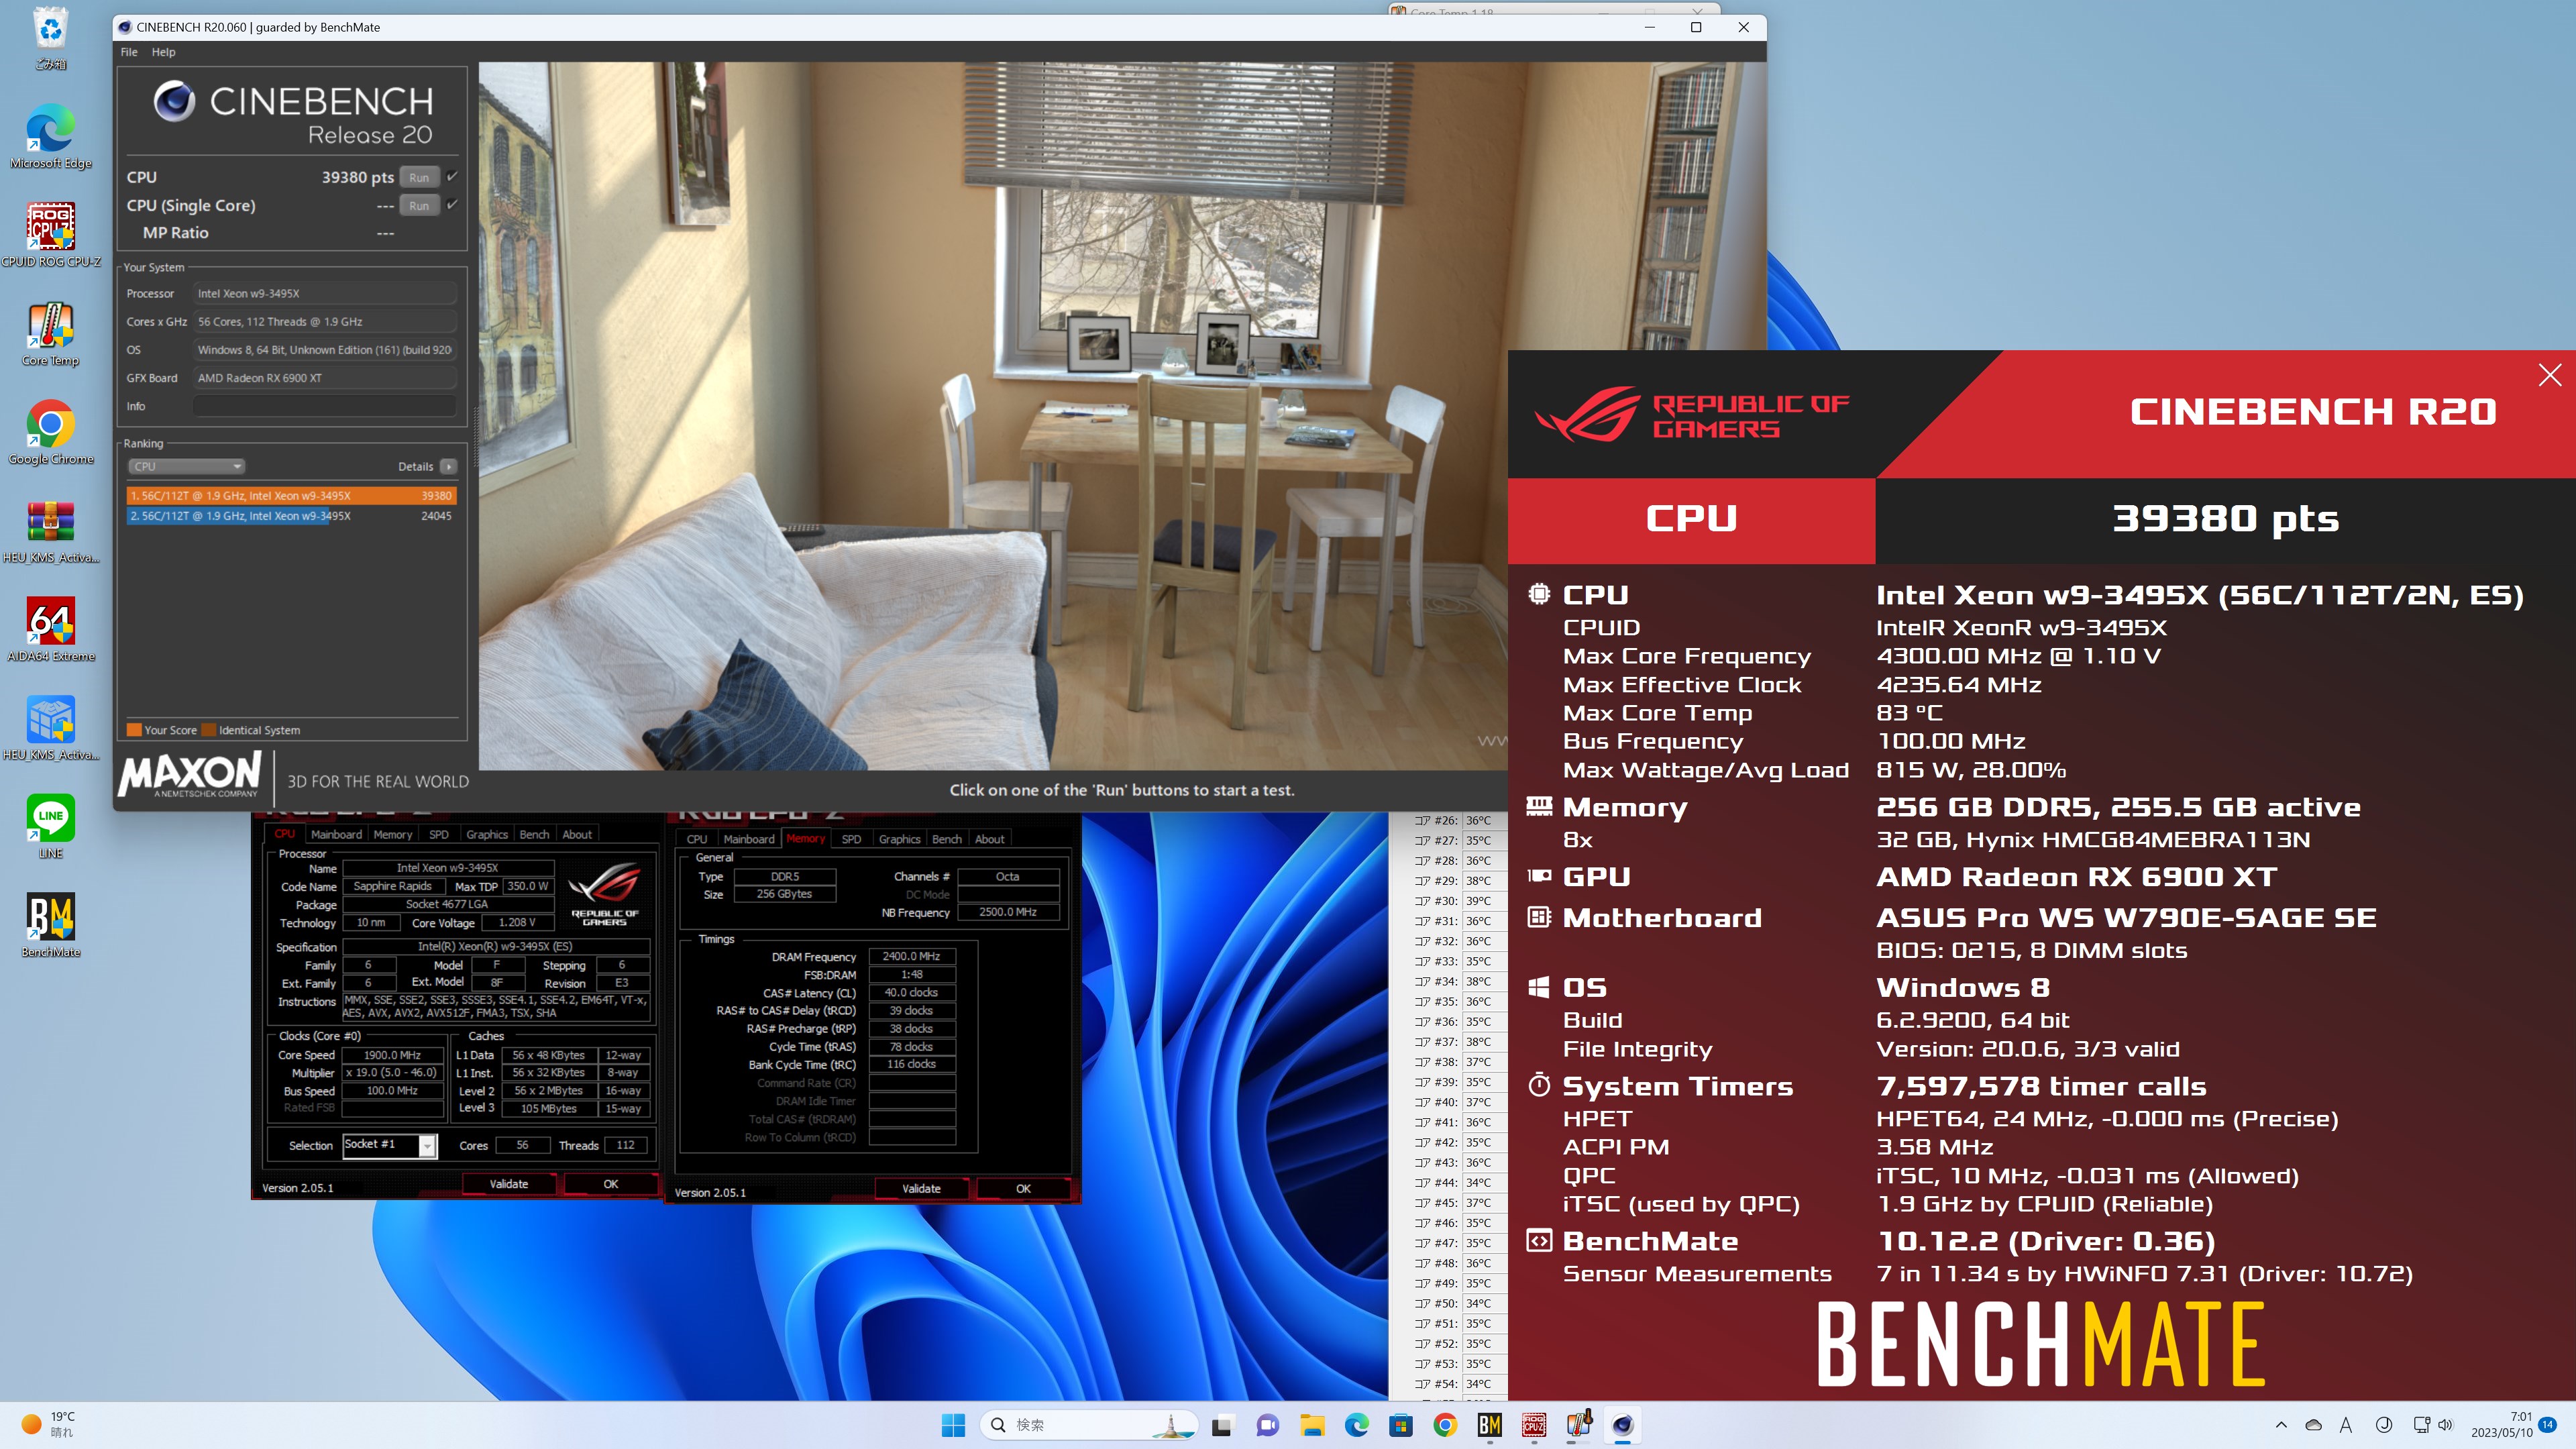Image resolution: width=2576 pixels, height=1449 pixels.
Task: Switch to Mainboard tab in left CPU-Z
Action: click(x=336, y=834)
